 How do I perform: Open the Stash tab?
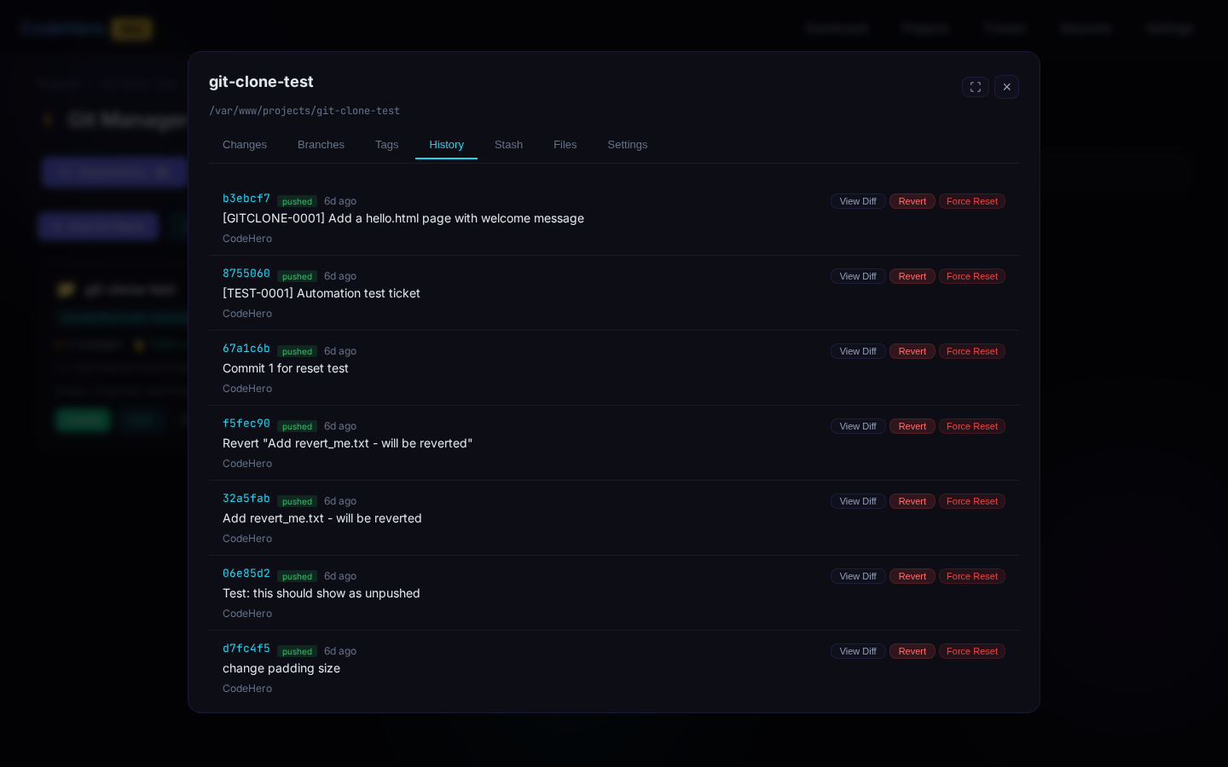(x=508, y=145)
